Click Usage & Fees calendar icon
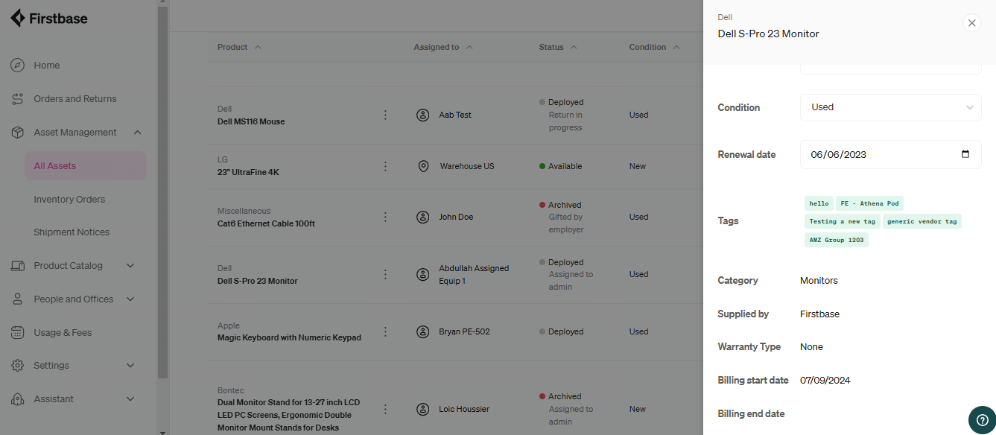The image size is (996, 435). coord(18,333)
